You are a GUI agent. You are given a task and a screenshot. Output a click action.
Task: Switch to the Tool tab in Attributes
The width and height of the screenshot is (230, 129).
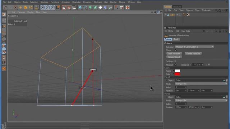(x=176, y=39)
